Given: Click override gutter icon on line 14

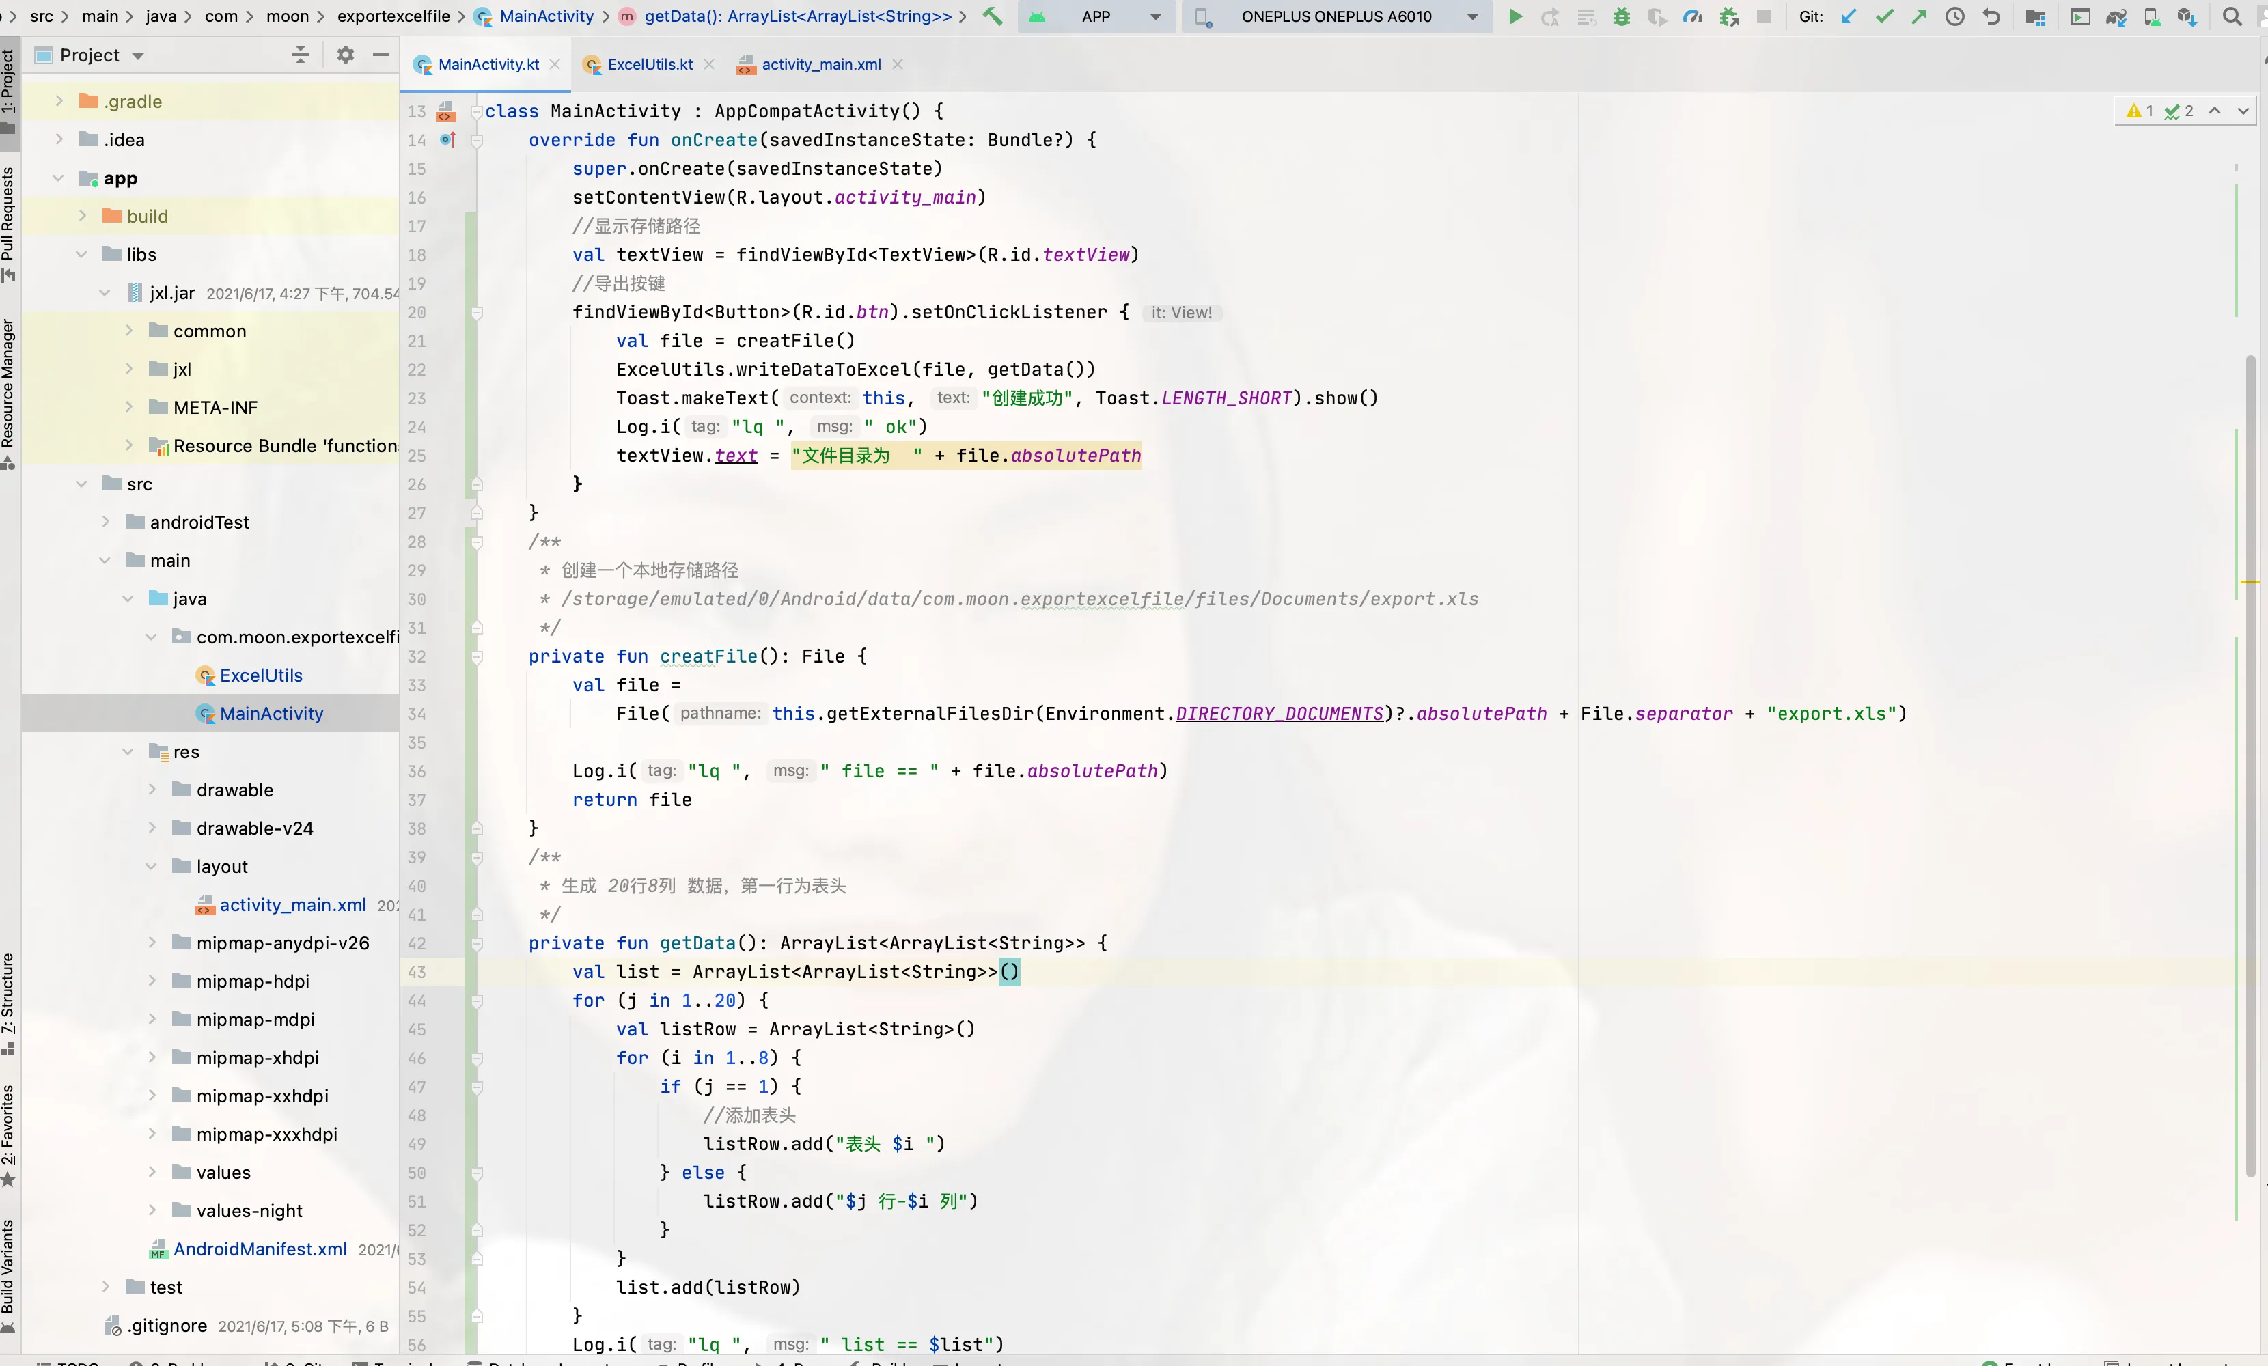Looking at the screenshot, I should tap(447, 140).
